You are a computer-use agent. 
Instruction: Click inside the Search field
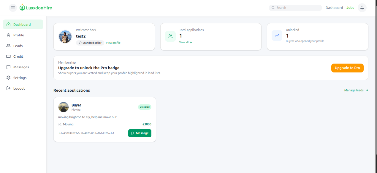tap(295, 7)
